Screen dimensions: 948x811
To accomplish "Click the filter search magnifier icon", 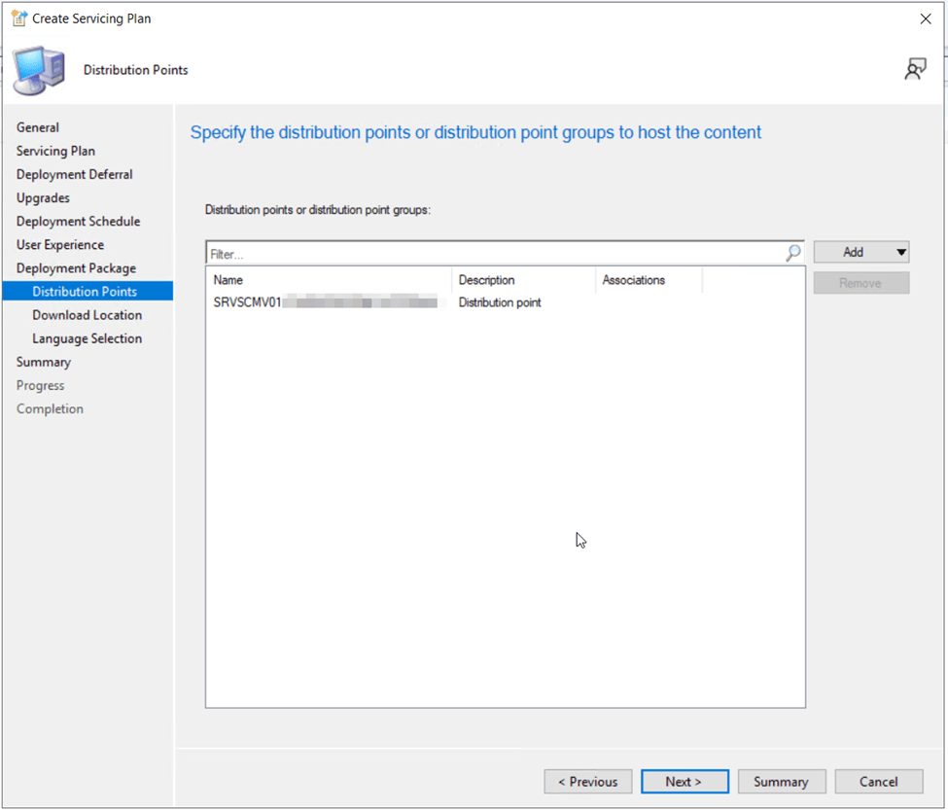I will point(793,253).
